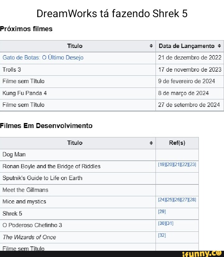Click sort arrows on Título in Próximos filmes table

pos(151,46)
